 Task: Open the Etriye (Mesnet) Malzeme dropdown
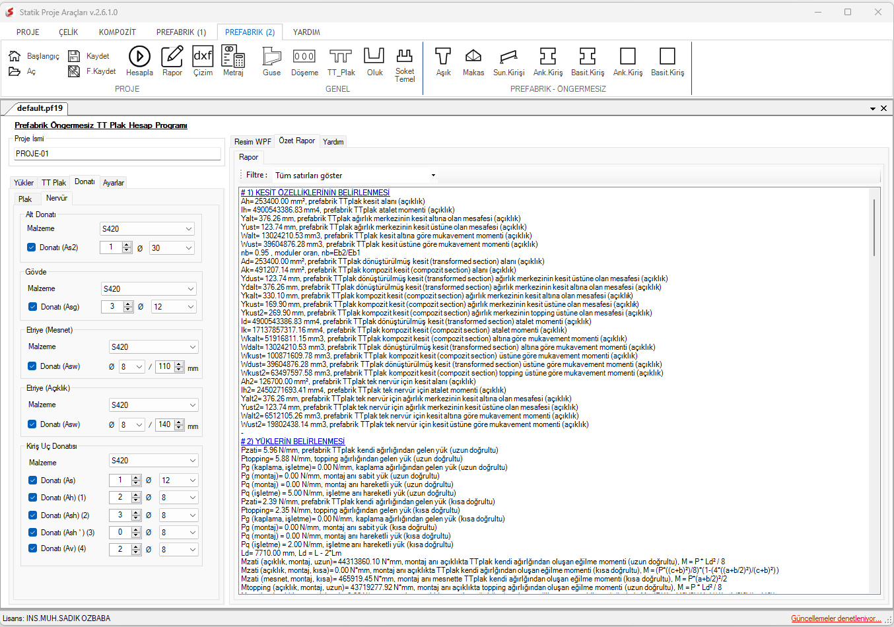point(154,347)
